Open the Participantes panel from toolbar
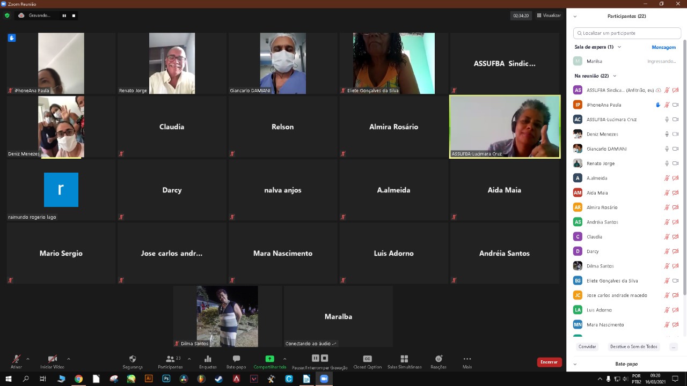Image resolution: width=687 pixels, height=386 pixels. pos(170,361)
